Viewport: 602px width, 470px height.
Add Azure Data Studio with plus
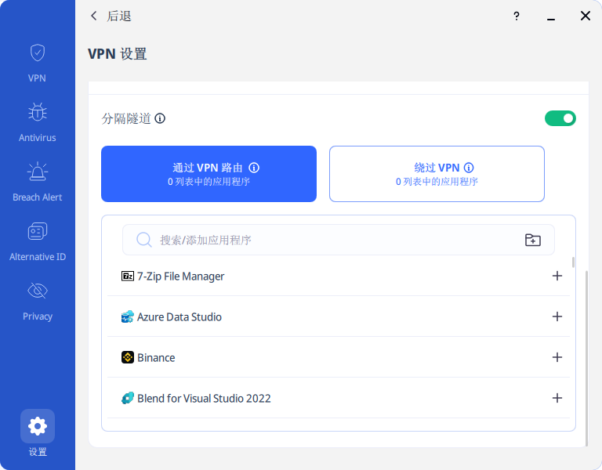click(x=557, y=316)
